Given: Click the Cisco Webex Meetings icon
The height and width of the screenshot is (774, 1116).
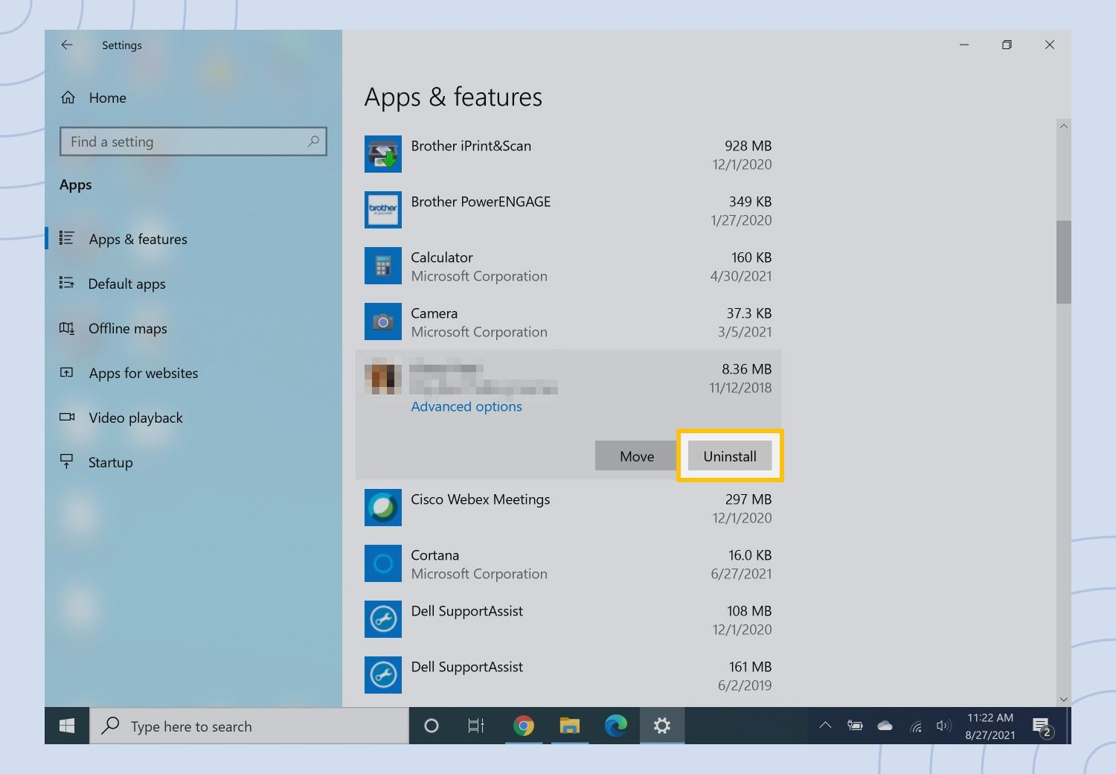Looking at the screenshot, I should click(x=383, y=508).
